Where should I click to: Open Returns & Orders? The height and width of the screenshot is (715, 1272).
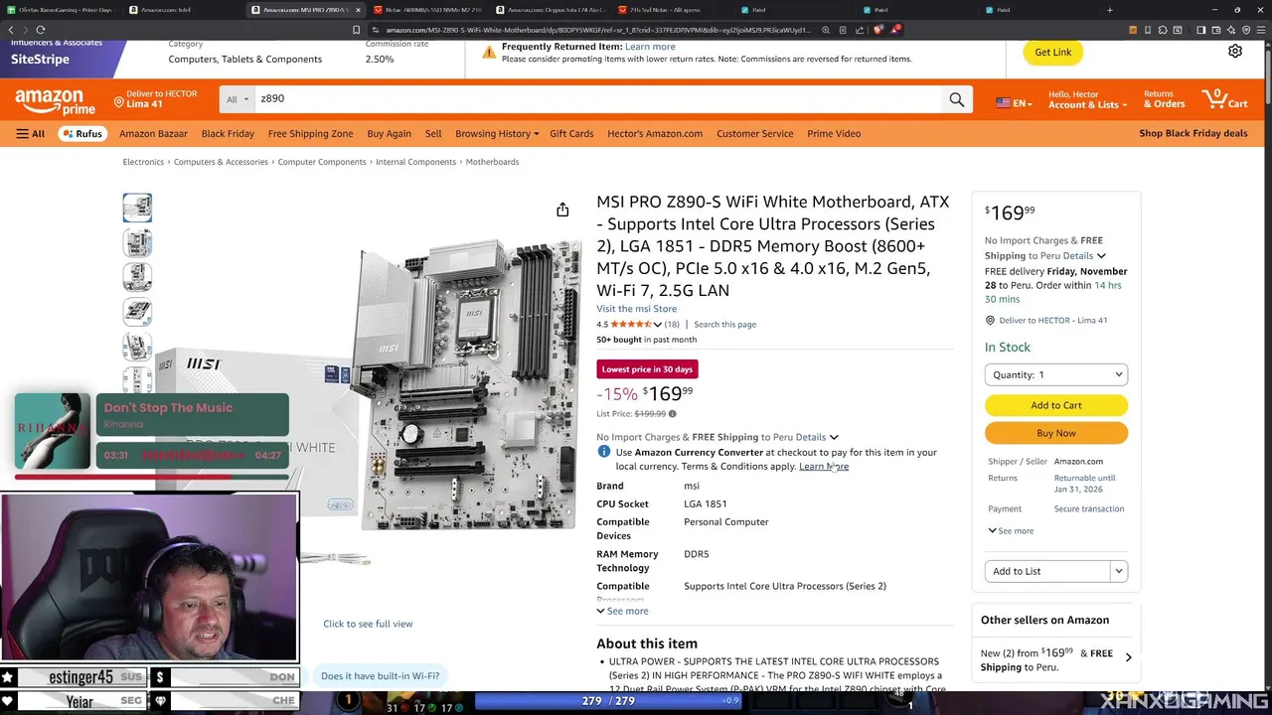[x=1164, y=99]
